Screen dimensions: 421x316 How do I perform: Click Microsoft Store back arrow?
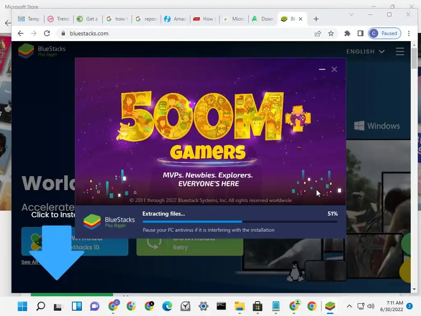point(8,23)
